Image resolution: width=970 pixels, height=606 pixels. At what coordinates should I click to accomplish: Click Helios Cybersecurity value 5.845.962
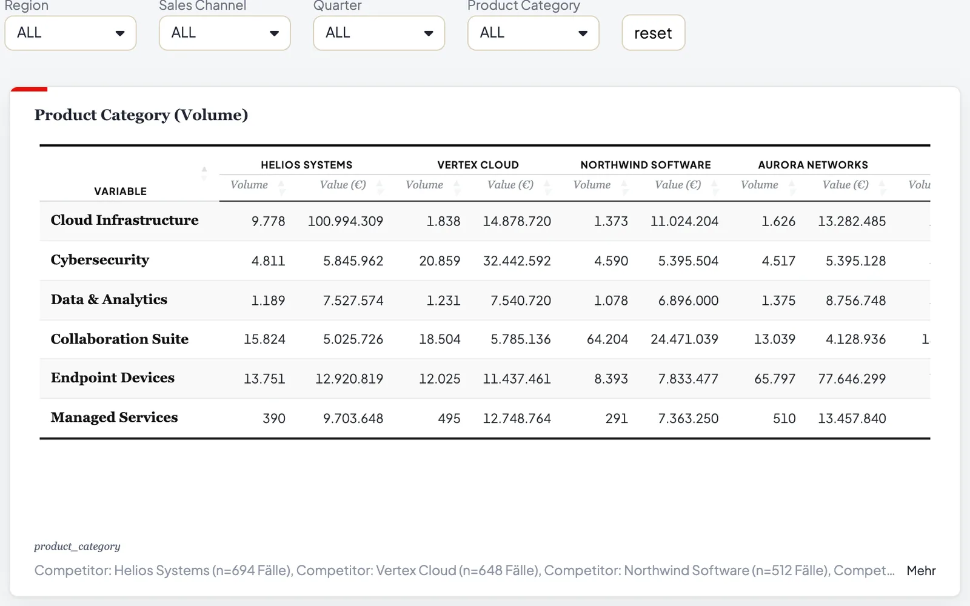353,261
